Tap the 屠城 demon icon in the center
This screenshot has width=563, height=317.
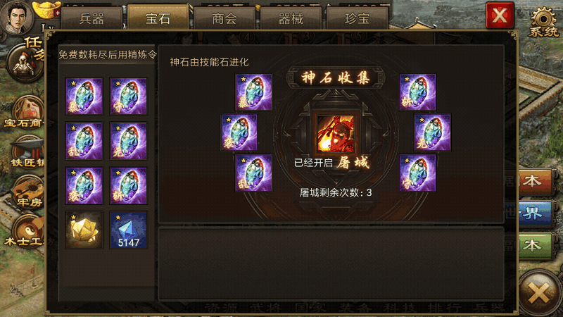pos(336,134)
